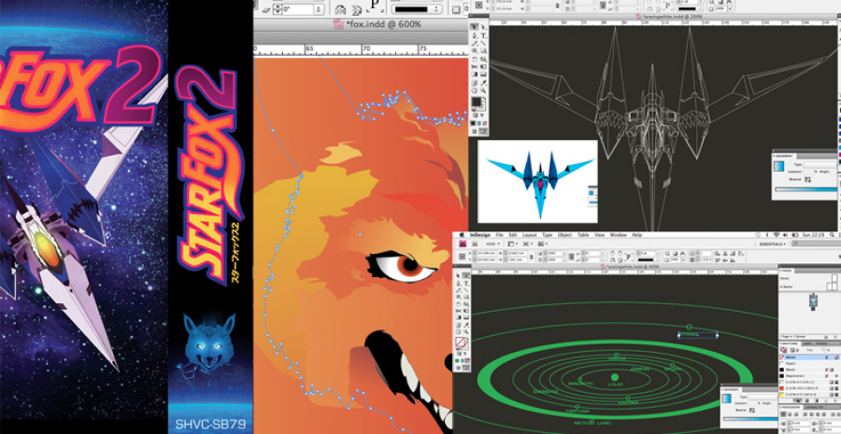Select the Pen tool in the 400% window toolbox
The height and width of the screenshot is (434, 841).
458,284
